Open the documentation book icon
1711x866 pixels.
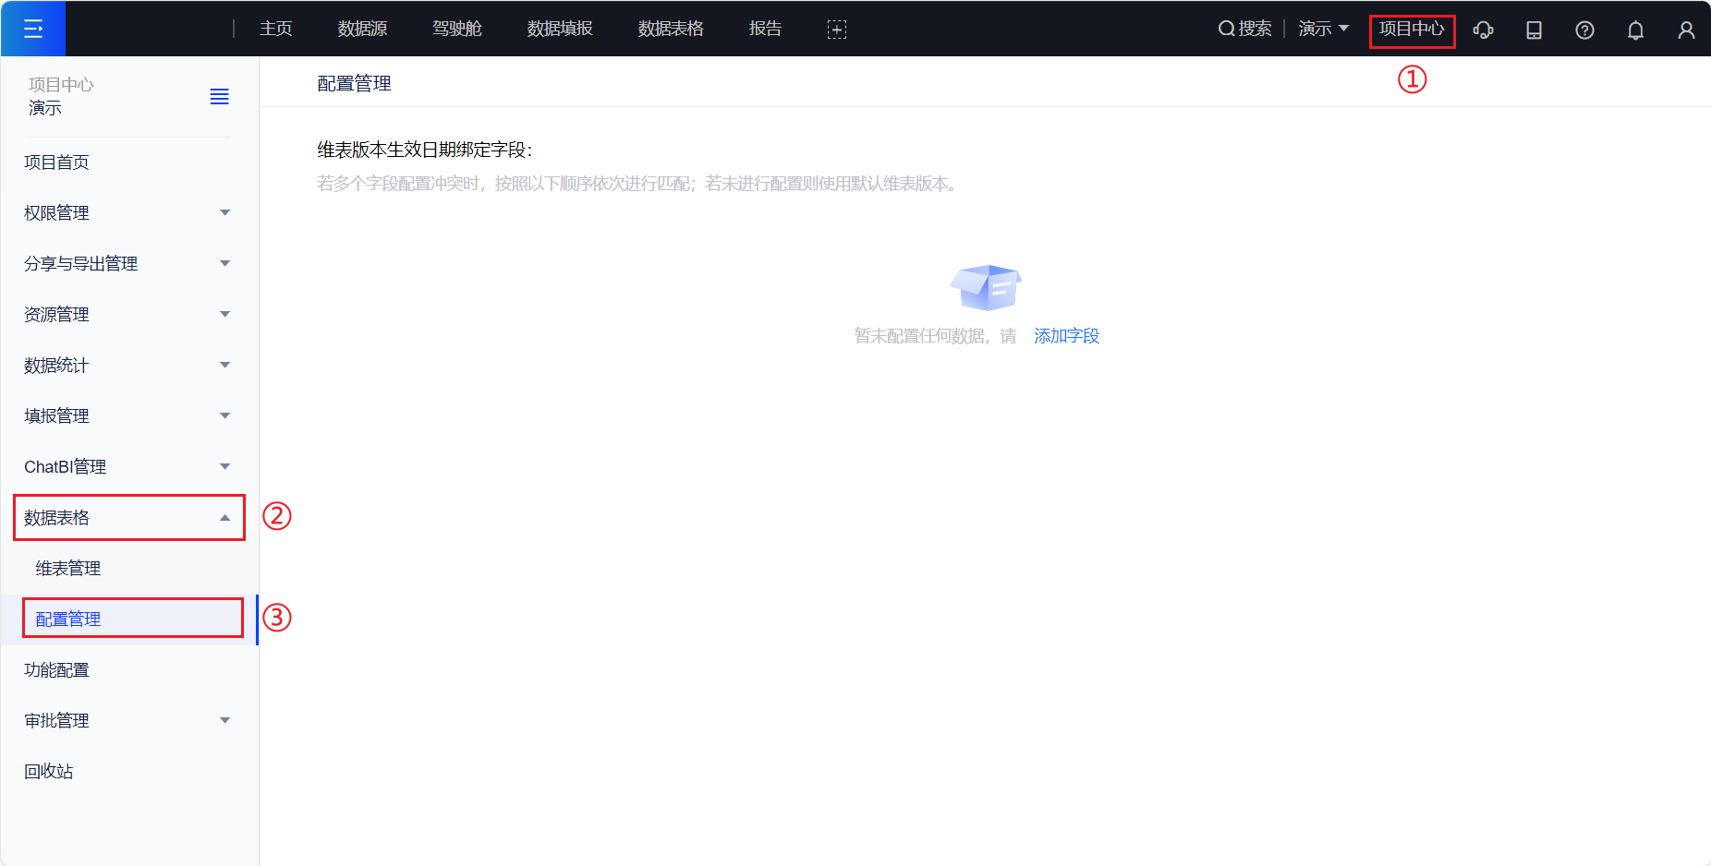click(x=1534, y=30)
